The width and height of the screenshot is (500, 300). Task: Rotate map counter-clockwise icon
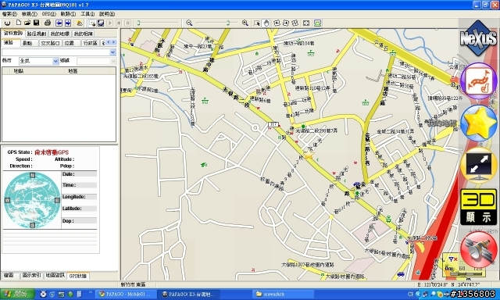(x=277, y=23)
